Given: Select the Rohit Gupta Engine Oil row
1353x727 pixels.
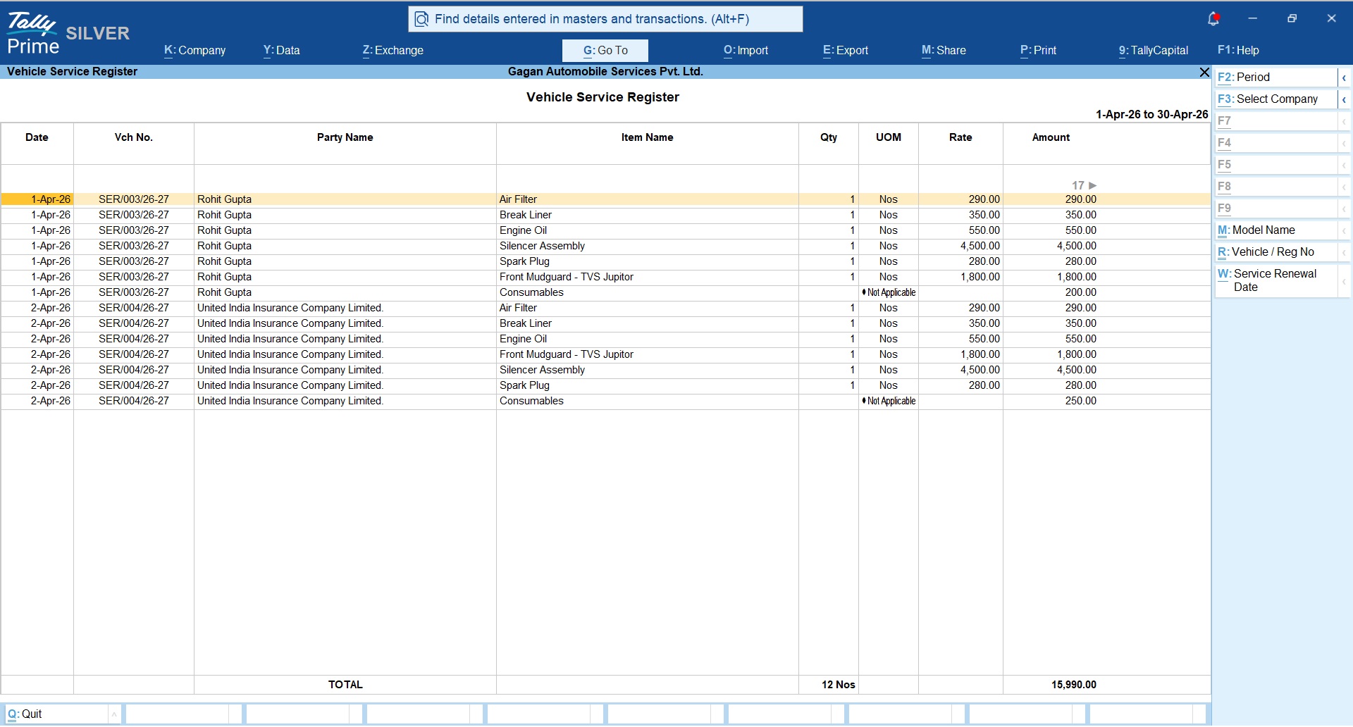Looking at the screenshot, I should [605, 230].
